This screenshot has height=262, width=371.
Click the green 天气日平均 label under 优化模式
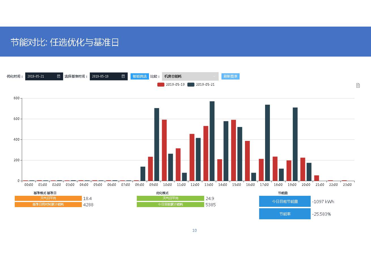170,198
